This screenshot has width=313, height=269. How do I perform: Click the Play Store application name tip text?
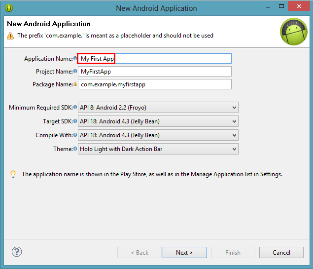point(152,174)
